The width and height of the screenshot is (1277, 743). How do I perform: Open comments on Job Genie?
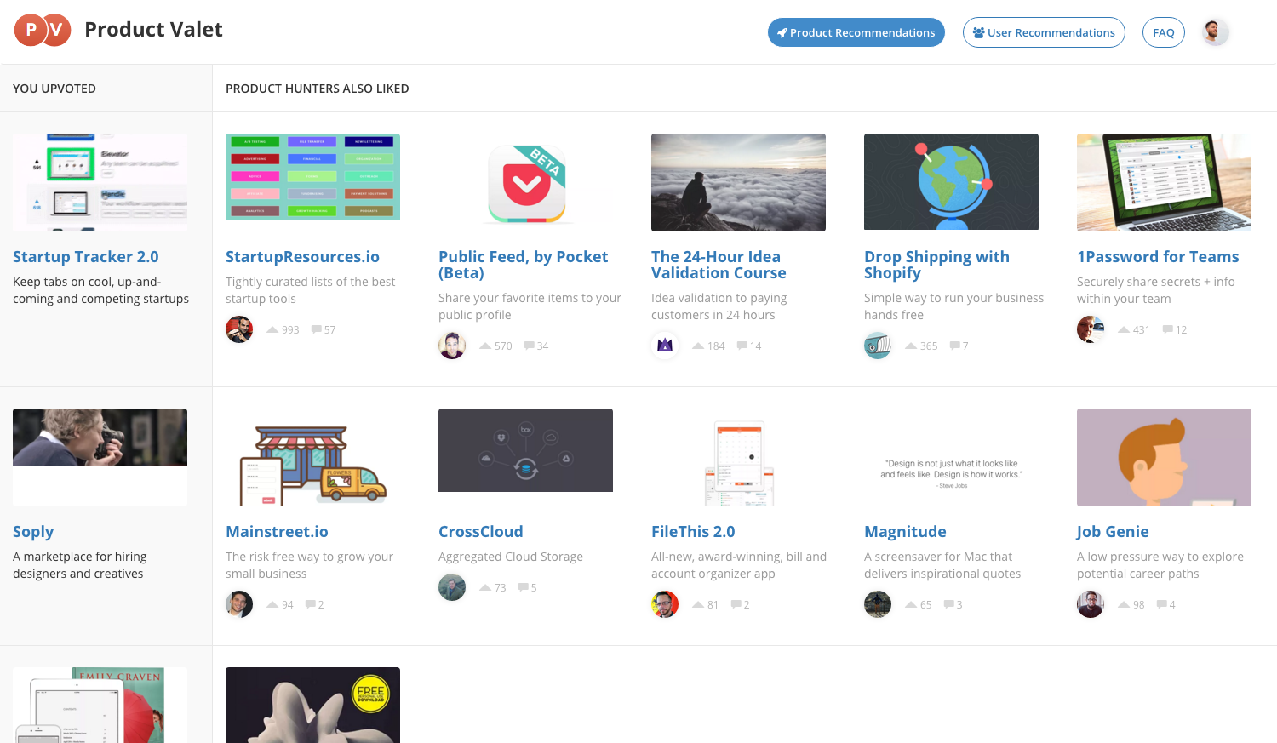(x=1161, y=604)
